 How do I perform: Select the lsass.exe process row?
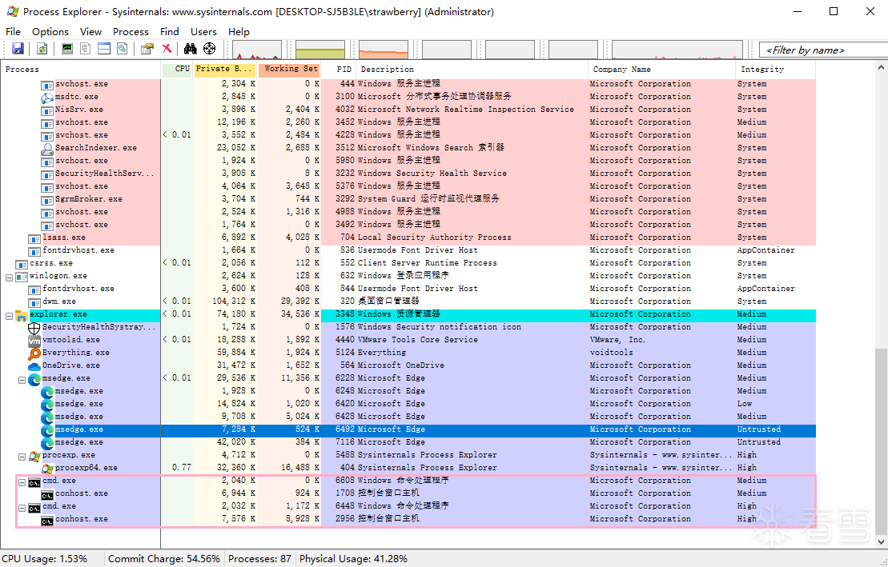click(x=408, y=238)
